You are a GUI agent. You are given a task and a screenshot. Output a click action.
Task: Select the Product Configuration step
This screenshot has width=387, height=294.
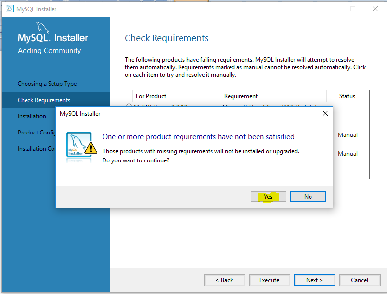click(x=37, y=133)
